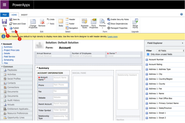Collapse the Account navigation tree
This screenshot has width=185, height=123.
click(x=2, y=44)
